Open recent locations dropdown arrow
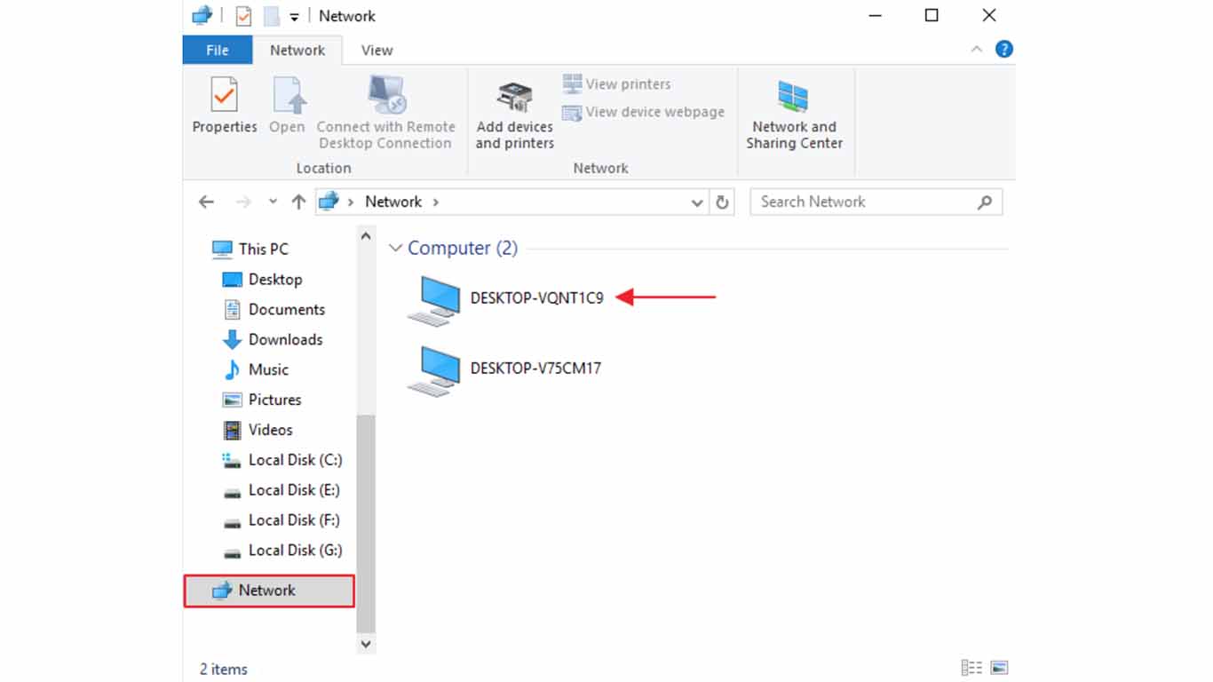Viewport: 1213px width, 682px height. pyautogui.click(x=273, y=202)
